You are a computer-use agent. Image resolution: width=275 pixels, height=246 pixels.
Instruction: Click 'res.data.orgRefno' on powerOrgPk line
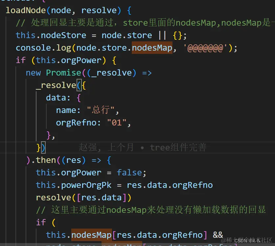(170, 185)
